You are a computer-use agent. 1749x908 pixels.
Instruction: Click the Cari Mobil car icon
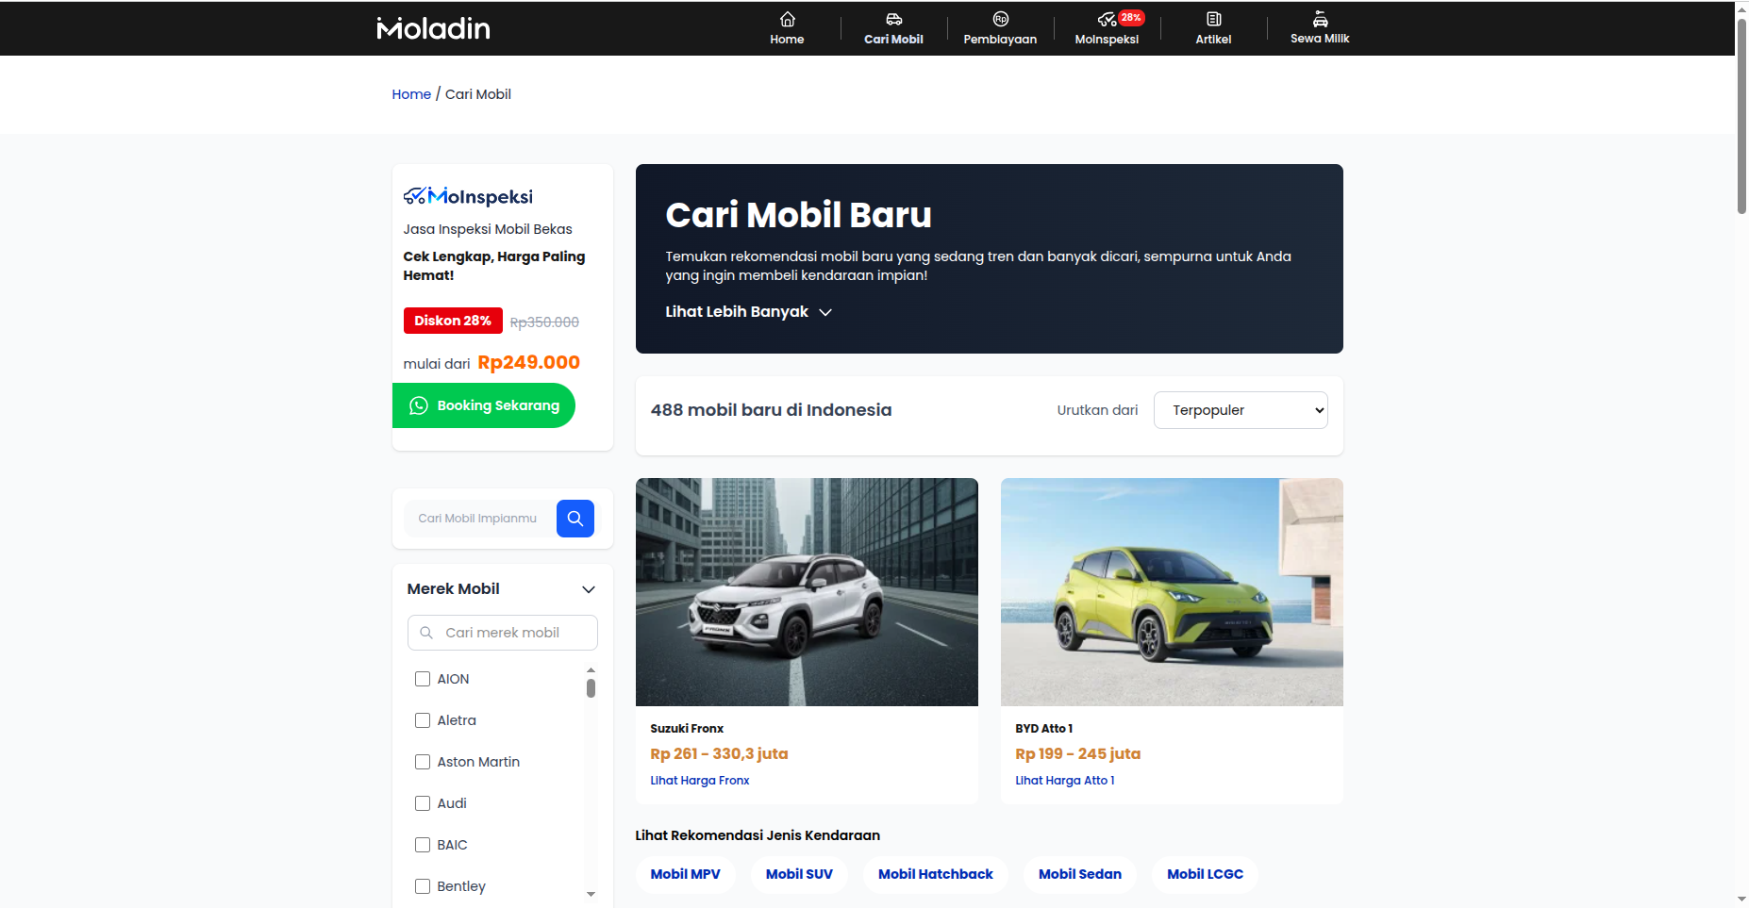(893, 19)
